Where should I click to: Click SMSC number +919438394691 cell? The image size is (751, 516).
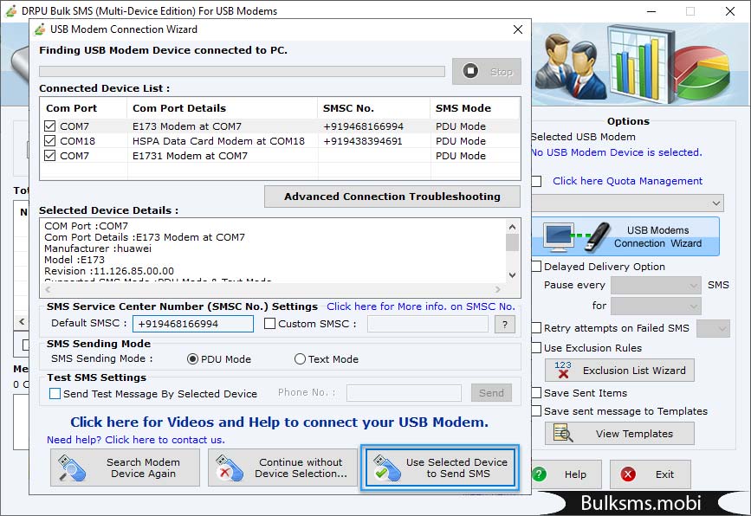coord(363,141)
